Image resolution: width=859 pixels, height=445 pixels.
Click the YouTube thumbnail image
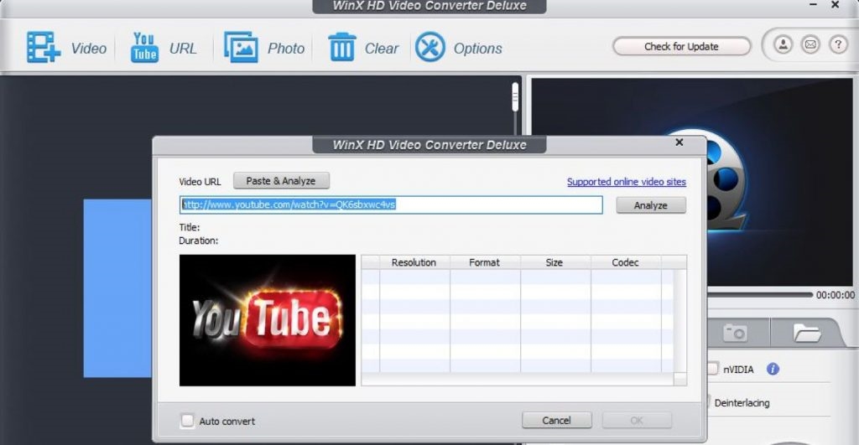click(x=268, y=320)
